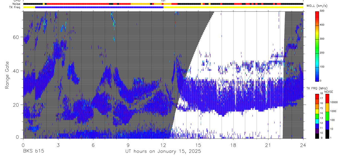Click the '300' label on the WID scale

(x=322, y=39)
